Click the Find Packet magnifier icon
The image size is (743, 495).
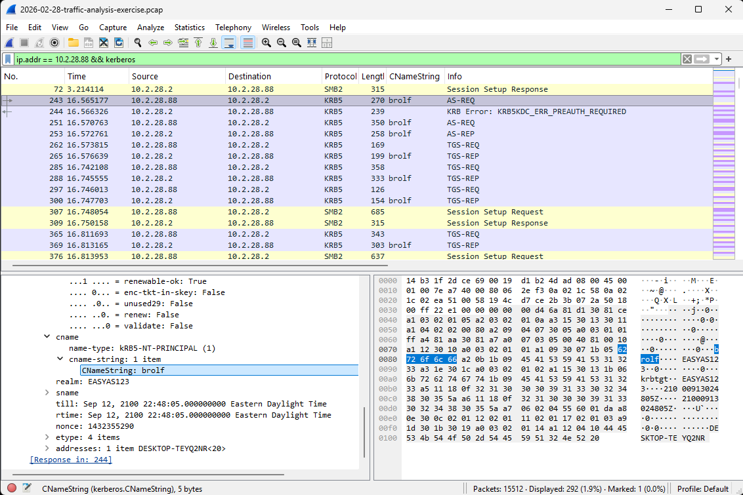point(137,43)
